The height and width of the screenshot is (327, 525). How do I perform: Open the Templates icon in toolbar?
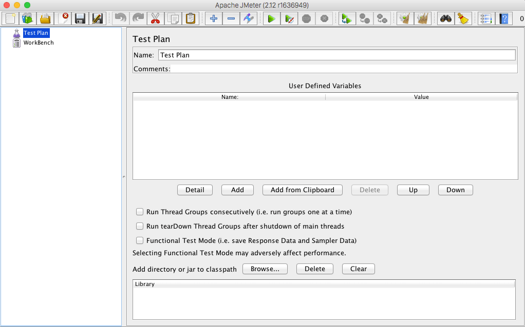(x=27, y=18)
